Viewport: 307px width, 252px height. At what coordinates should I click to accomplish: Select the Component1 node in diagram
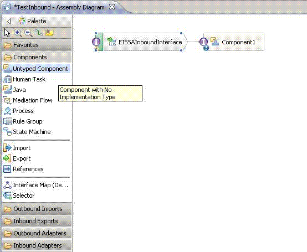(234, 42)
